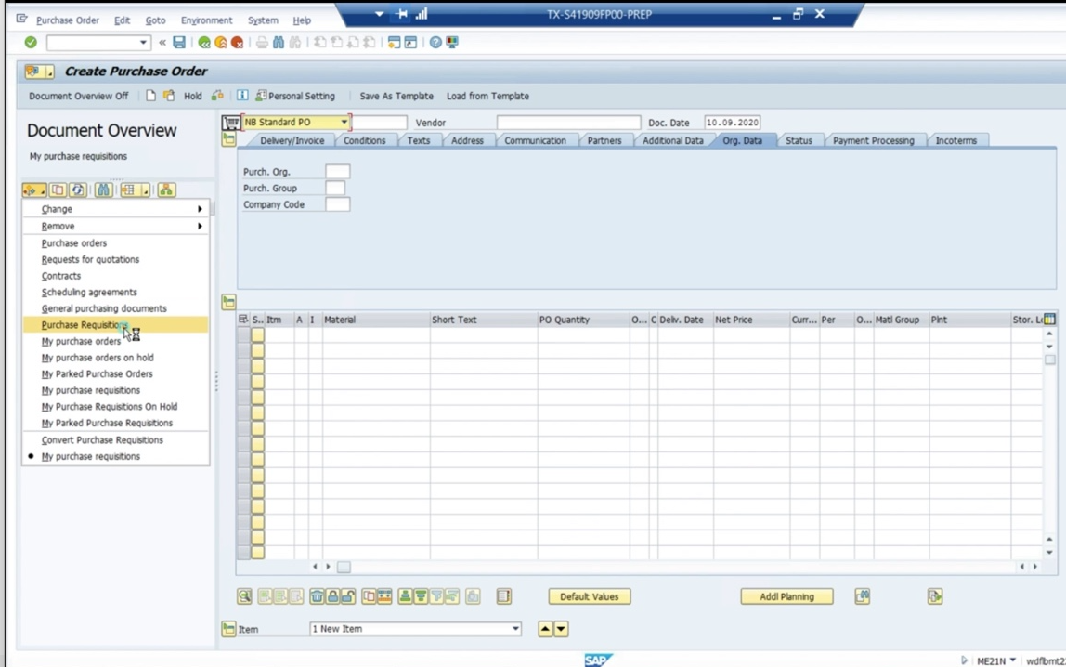Click the table column configuration icon at grid corner
This screenshot has height=667, width=1066.
coord(1049,319)
